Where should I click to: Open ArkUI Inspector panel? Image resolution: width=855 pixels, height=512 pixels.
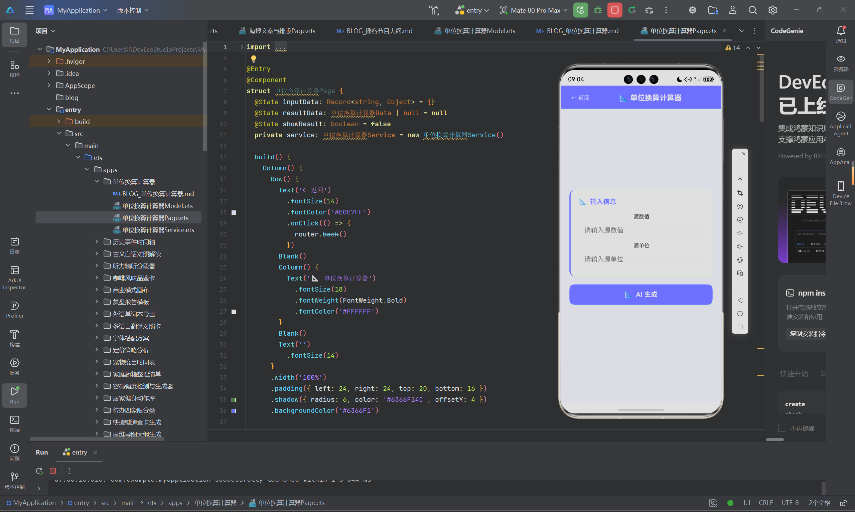point(14,278)
